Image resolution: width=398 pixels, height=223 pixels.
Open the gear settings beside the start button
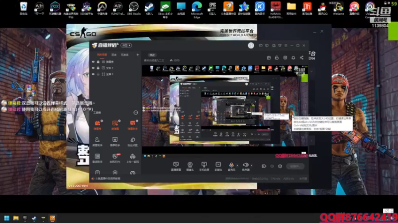[x=280, y=166]
